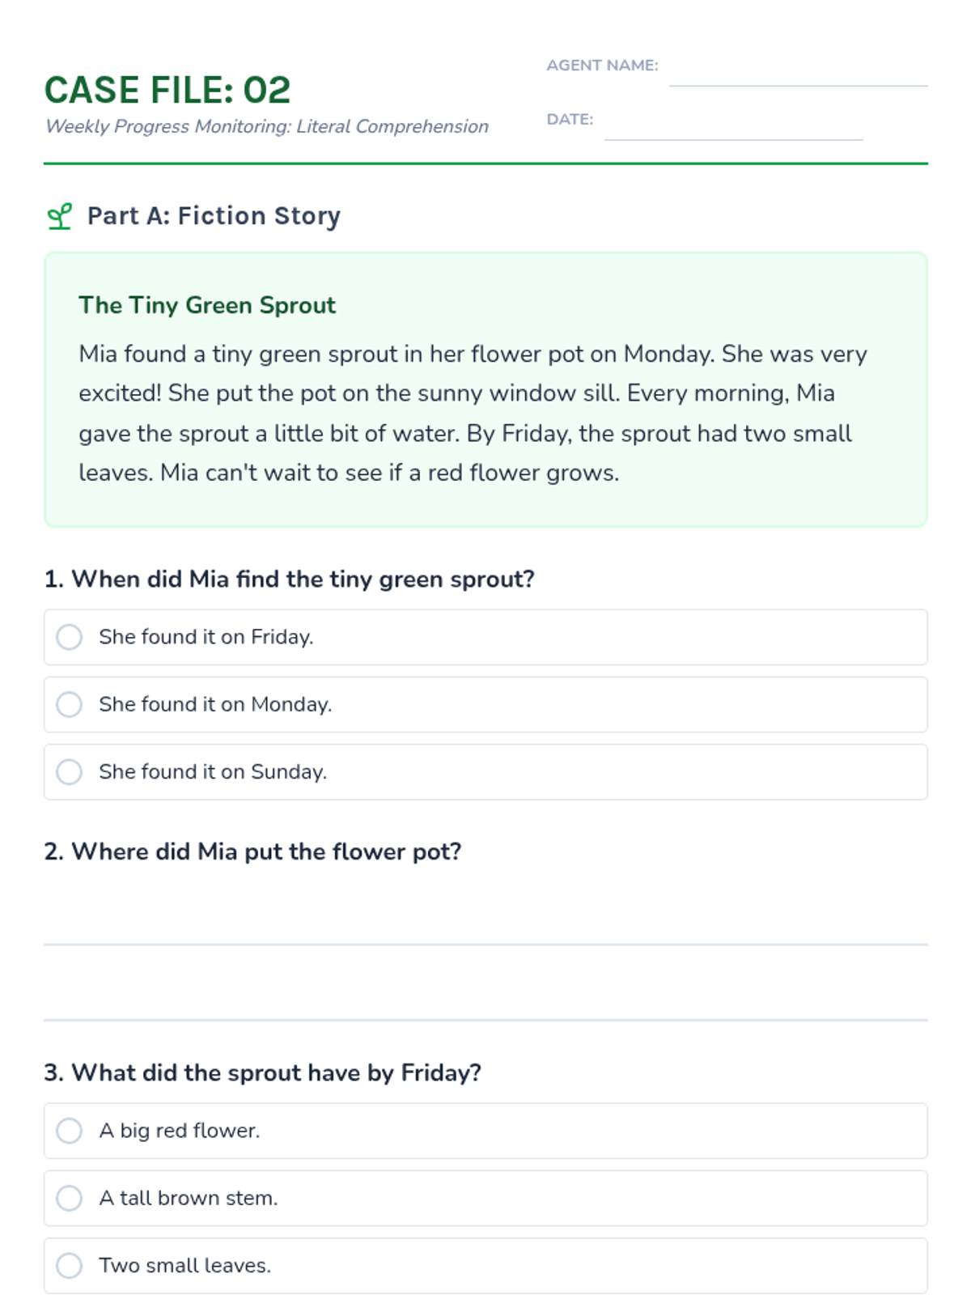The height and width of the screenshot is (1295, 971).
Task: Select 'She found it on Friday' option
Action: (x=70, y=637)
